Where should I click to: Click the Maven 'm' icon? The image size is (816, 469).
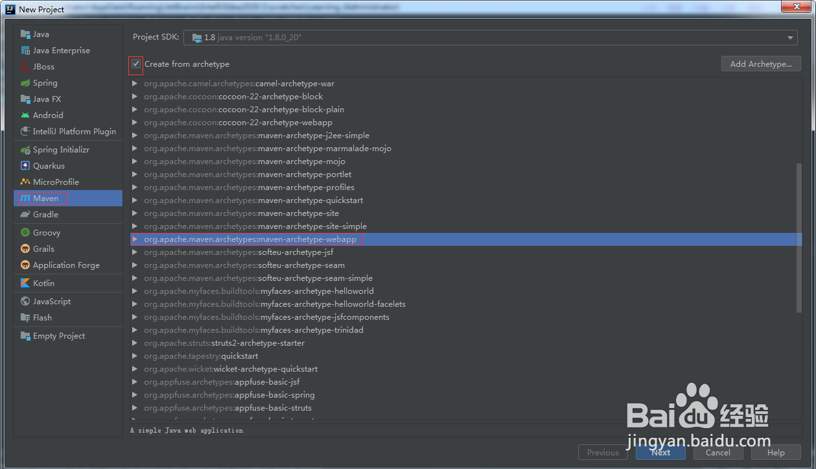point(25,198)
